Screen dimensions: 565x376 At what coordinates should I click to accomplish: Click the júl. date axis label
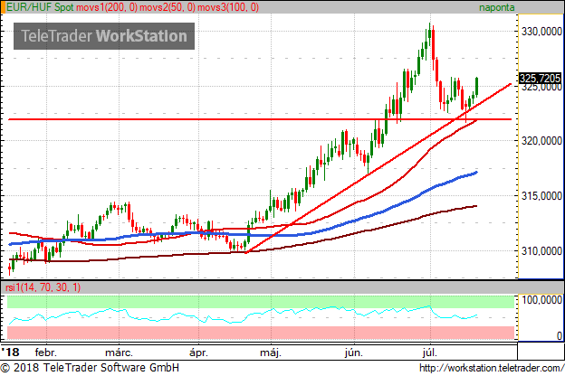click(429, 352)
